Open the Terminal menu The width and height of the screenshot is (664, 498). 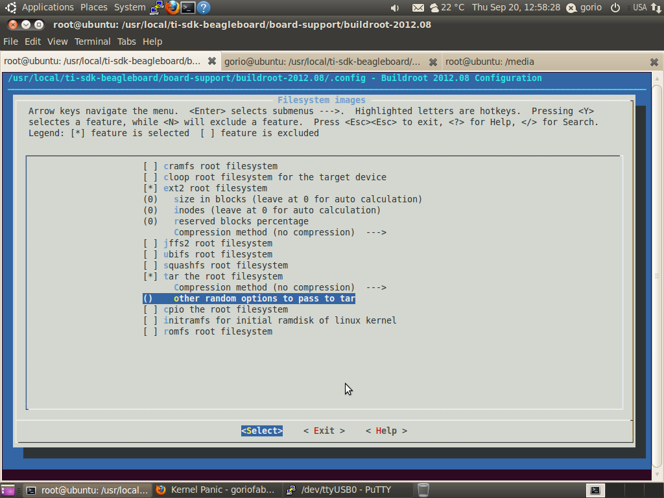(92, 41)
